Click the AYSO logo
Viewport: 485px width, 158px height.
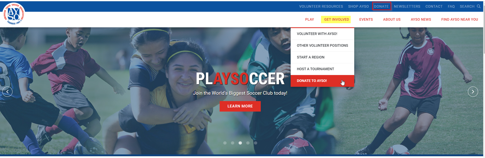tap(14, 14)
